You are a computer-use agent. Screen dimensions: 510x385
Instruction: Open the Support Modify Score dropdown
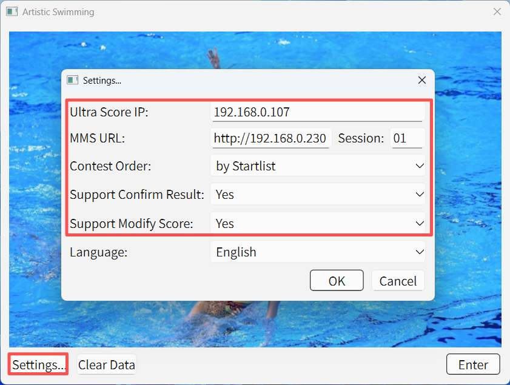coord(317,223)
